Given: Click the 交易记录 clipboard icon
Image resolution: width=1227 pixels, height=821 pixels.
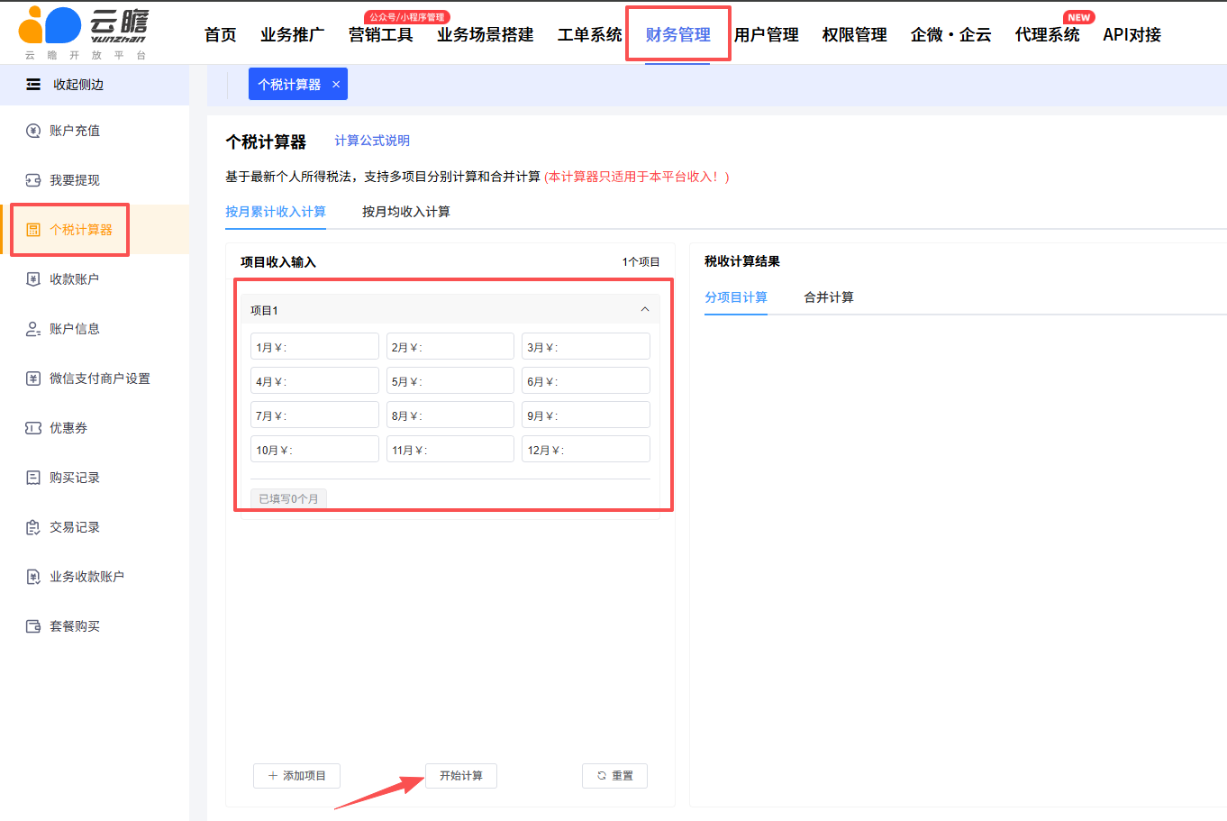Looking at the screenshot, I should coord(33,527).
